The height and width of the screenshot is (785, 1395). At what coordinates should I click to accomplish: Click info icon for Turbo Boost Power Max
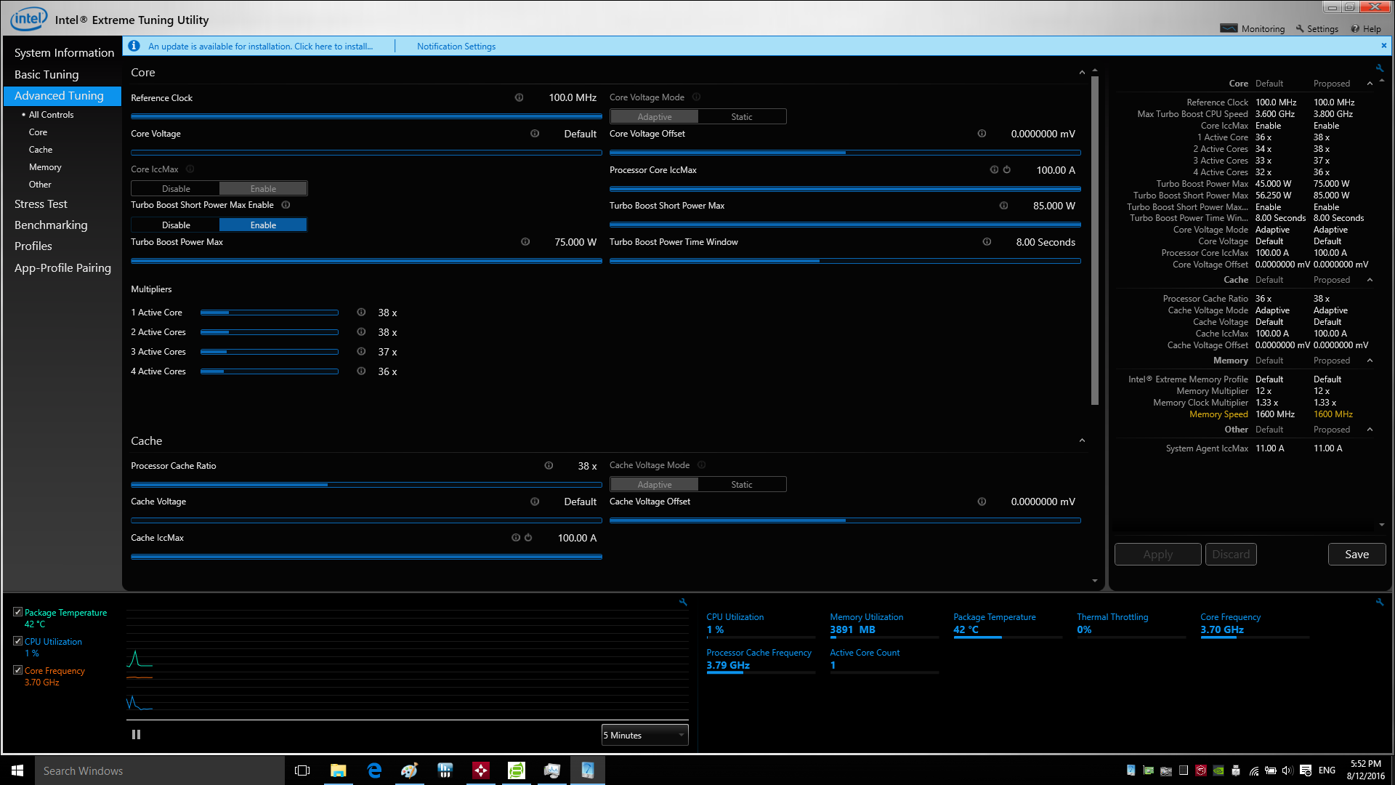pos(525,242)
